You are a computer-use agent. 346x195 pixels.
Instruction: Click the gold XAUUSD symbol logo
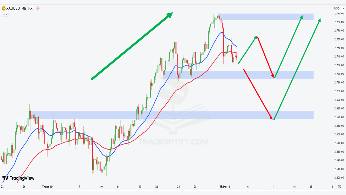[x=4, y=8]
